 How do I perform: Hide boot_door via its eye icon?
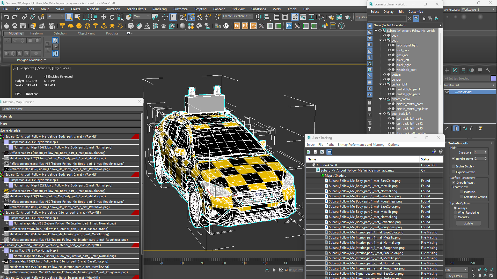389,50
